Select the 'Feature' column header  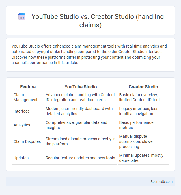28,87
